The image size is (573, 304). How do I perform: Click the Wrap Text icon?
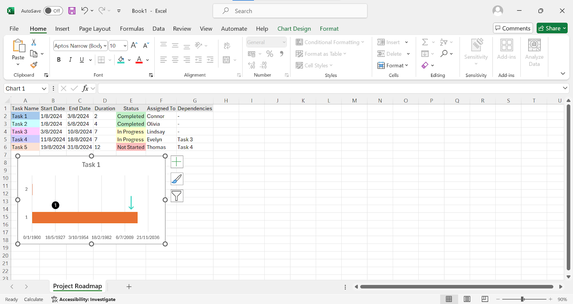pos(227,45)
